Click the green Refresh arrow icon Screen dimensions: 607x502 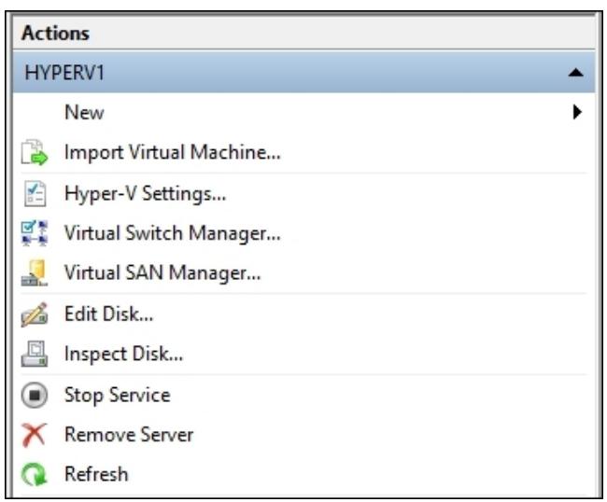(34, 474)
